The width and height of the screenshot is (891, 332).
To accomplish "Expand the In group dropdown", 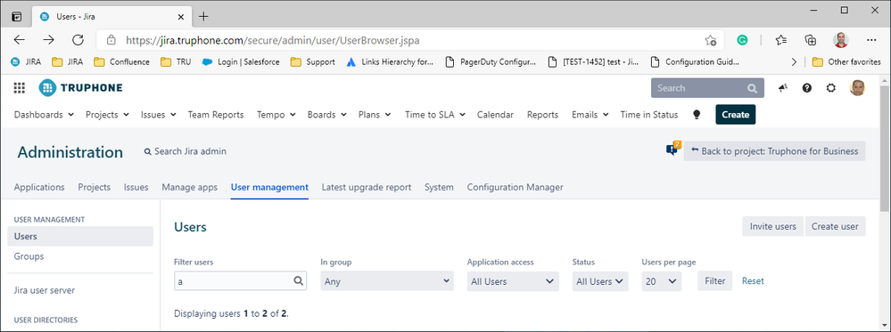I will coord(387,281).
